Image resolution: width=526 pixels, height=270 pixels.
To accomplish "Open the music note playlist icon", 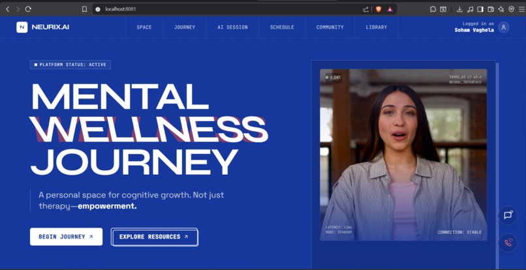I will point(470,9).
